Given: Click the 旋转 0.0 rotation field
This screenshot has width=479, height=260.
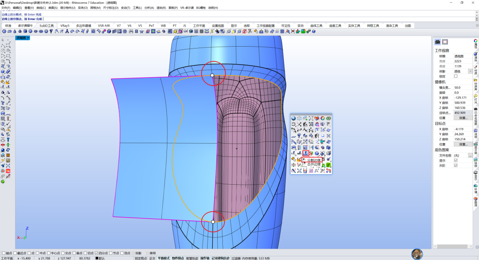Looking at the screenshot, I should point(462,92).
